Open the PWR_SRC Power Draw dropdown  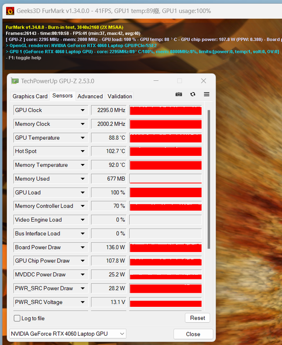[83, 288]
